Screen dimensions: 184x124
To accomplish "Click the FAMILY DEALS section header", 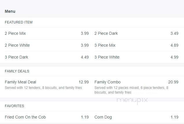I will [17, 71].
